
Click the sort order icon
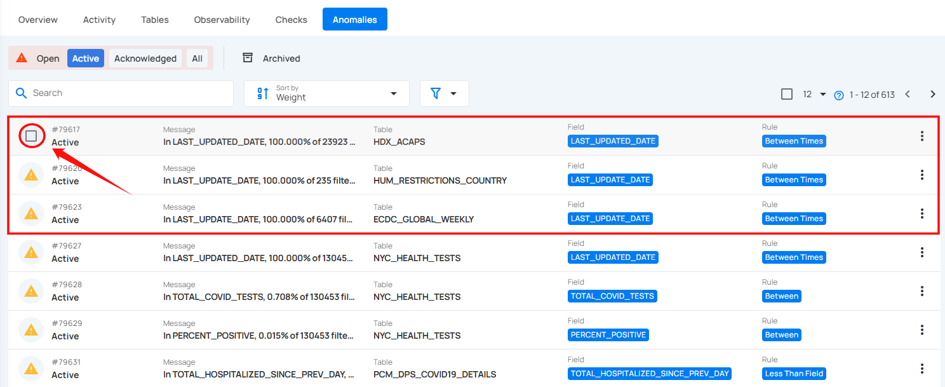pos(262,94)
